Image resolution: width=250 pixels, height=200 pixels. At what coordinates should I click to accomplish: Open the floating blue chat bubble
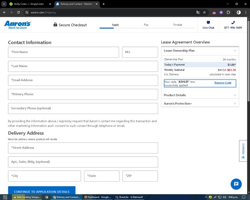(x=236, y=184)
